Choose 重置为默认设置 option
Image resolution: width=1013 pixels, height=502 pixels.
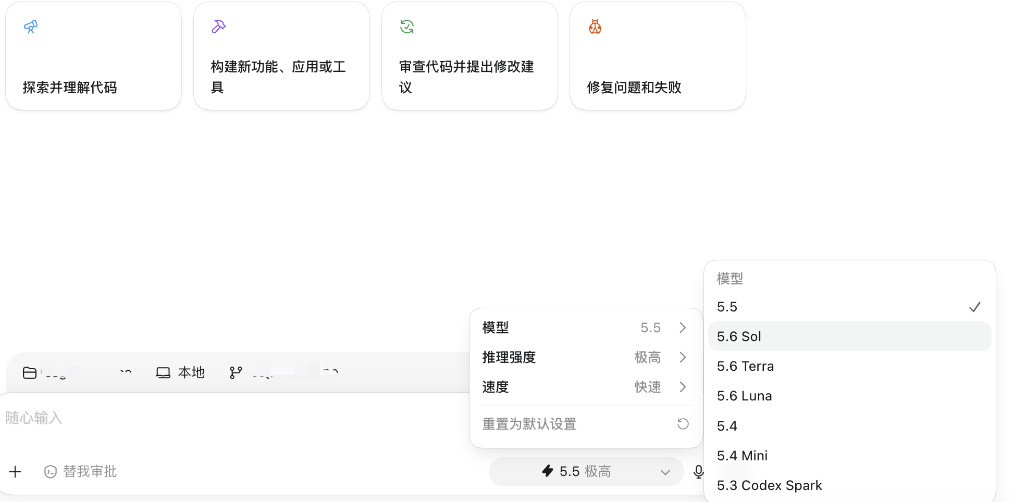point(586,424)
